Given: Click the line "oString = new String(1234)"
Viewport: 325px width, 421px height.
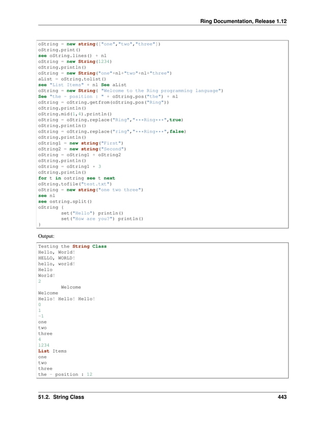Looking at the screenshot, I should (75, 61).
